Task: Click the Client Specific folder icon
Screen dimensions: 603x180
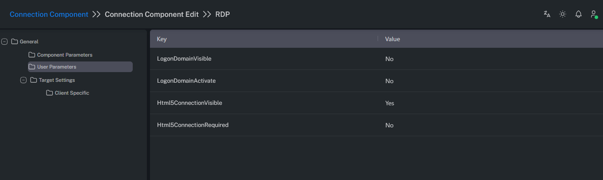Action: tap(49, 93)
